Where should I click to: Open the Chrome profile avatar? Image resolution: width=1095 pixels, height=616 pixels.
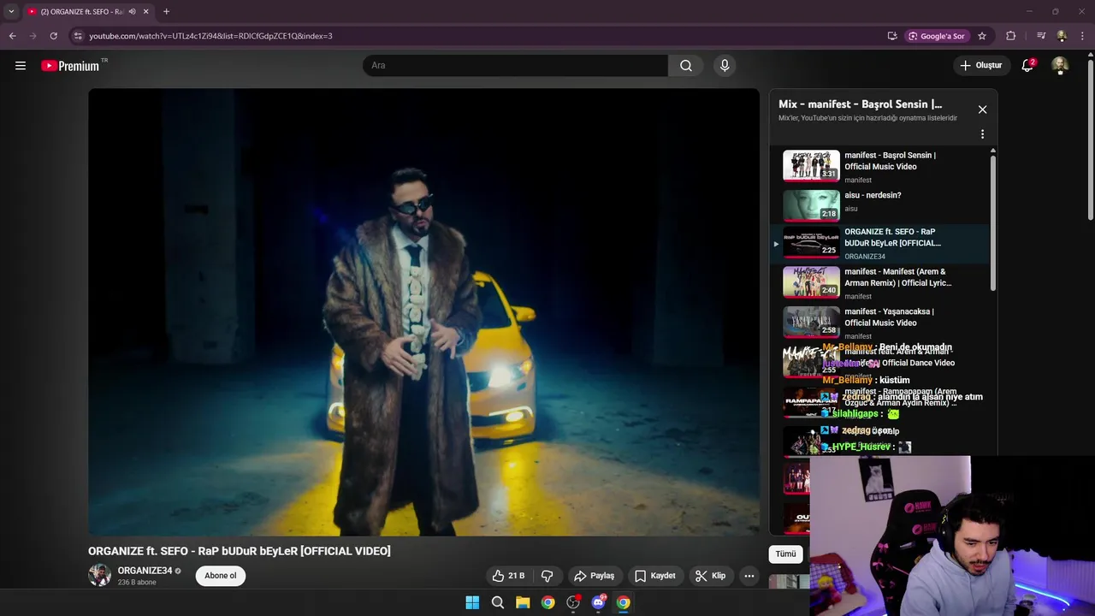1062,36
